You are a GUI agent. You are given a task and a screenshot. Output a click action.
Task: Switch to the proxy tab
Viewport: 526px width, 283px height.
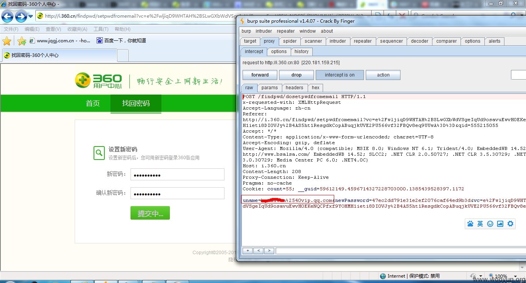(x=269, y=41)
